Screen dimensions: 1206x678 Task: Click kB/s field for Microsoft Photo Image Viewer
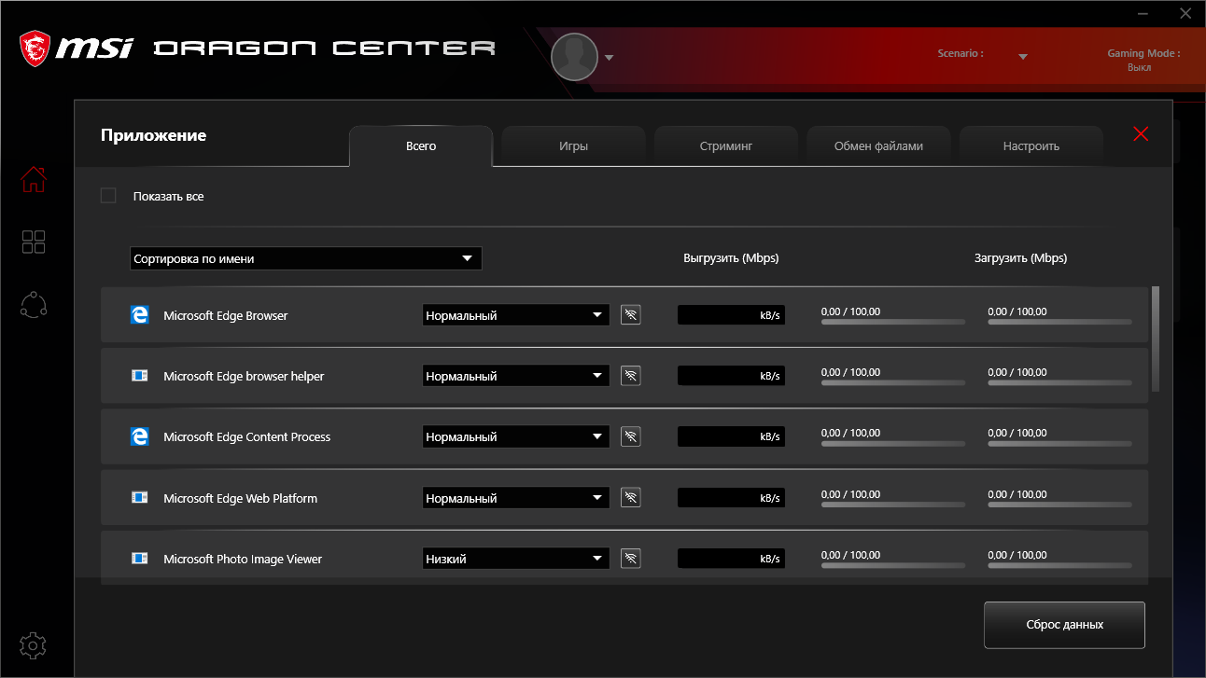[x=731, y=559]
